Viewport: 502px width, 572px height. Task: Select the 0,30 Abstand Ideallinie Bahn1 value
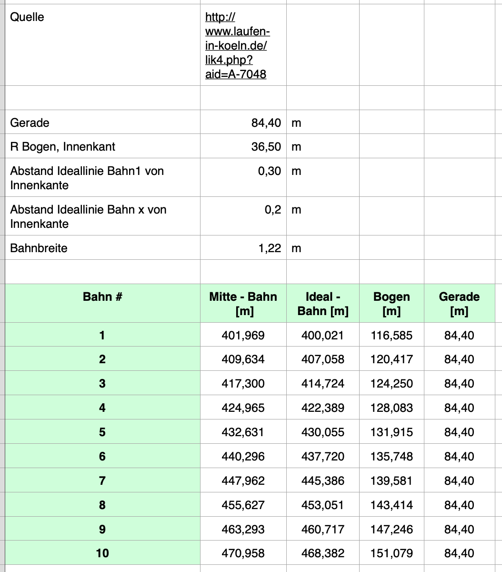(x=269, y=171)
